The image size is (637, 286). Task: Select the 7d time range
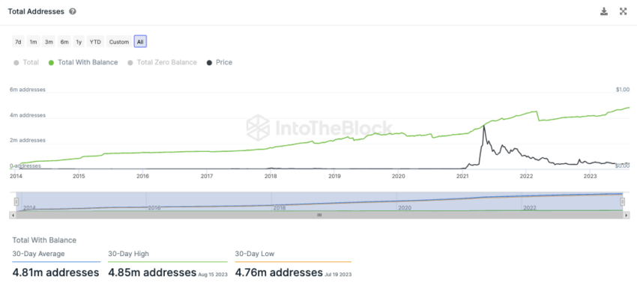pyautogui.click(x=18, y=42)
